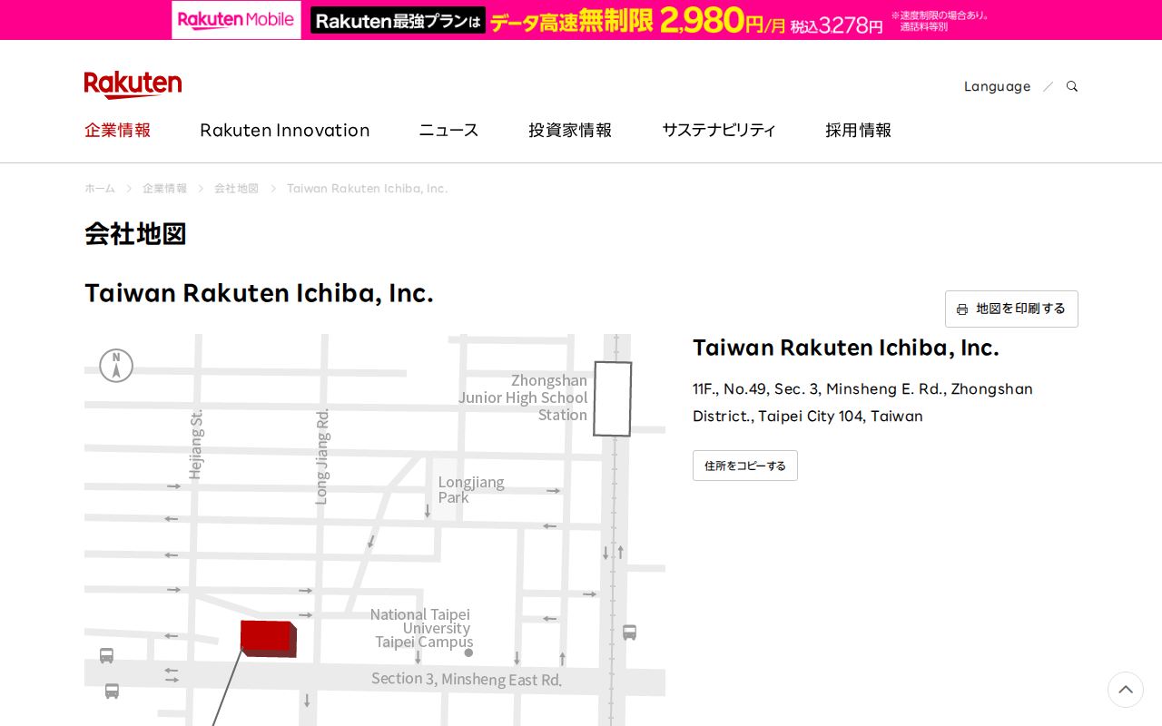
Task: Select the Rakuten Innovation menu item
Action: pyautogui.click(x=284, y=129)
